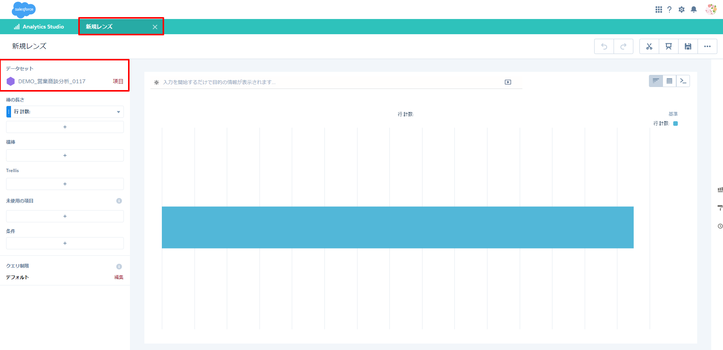Click the save floppy disk icon
This screenshot has width=723, height=350.
tap(688, 46)
